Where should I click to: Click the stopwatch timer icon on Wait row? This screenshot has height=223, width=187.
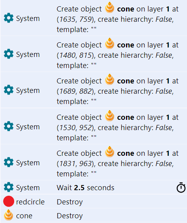tap(181, 187)
